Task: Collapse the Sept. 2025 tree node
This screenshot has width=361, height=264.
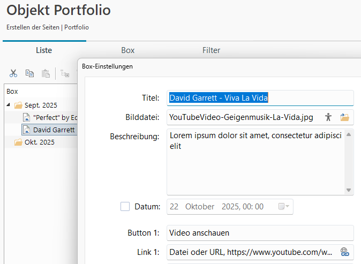Action: [x=9, y=105]
